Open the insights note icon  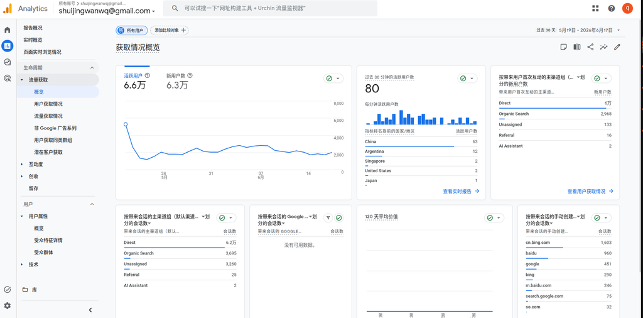563,47
